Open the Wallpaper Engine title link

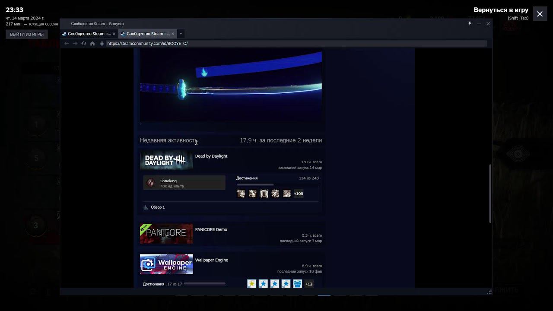[212, 260]
